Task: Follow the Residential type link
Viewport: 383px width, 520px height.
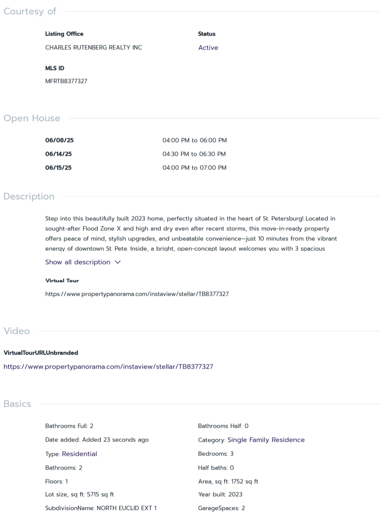Action: (x=79, y=454)
